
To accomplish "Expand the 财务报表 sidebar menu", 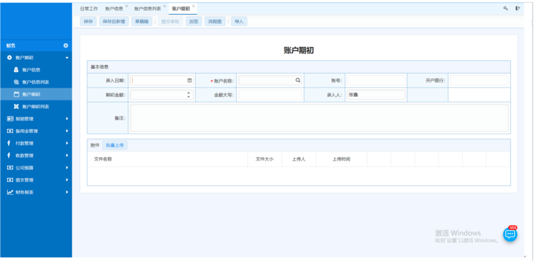I will [x=67, y=192].
